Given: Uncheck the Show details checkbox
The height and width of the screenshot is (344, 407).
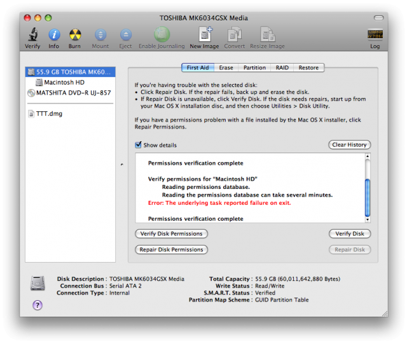Looking at the screenshot, I should click(x=139, y=145).
